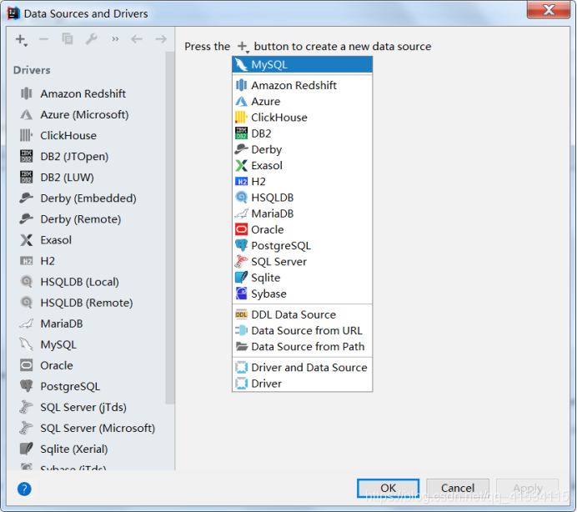The height and width of the screenshot is (512, 577).
Task: Close the Data Sources and Drivers dialog
Action: 549,9
